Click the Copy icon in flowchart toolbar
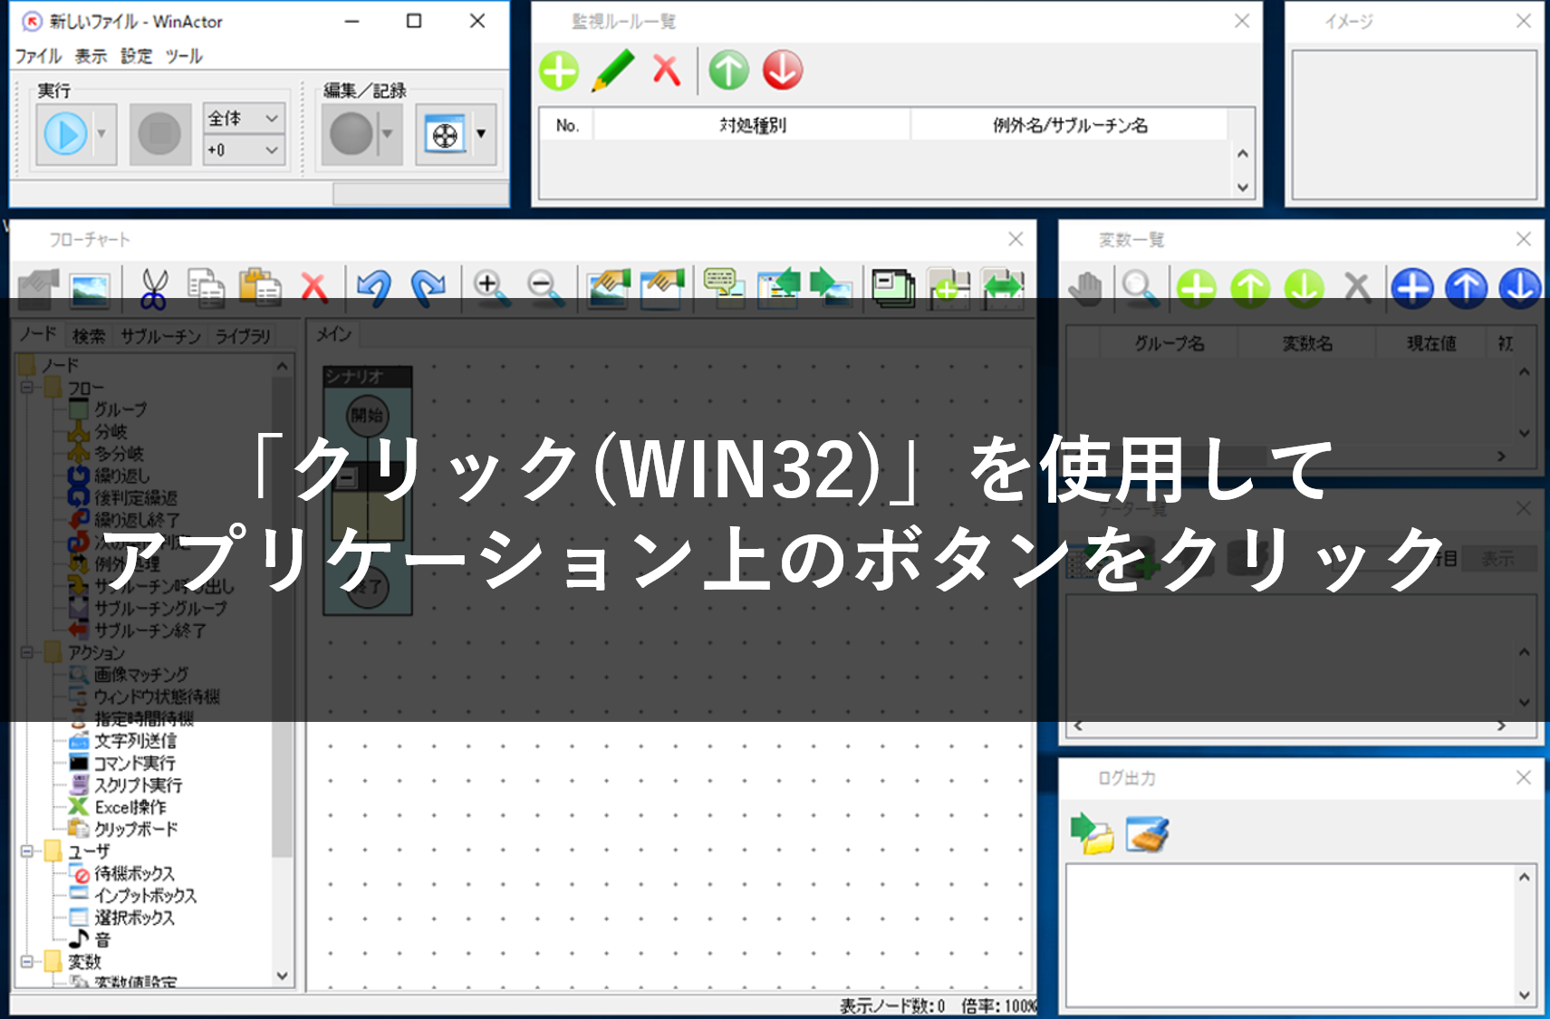This screenshot has height=1019, width=1550. [x=207, y=288]
